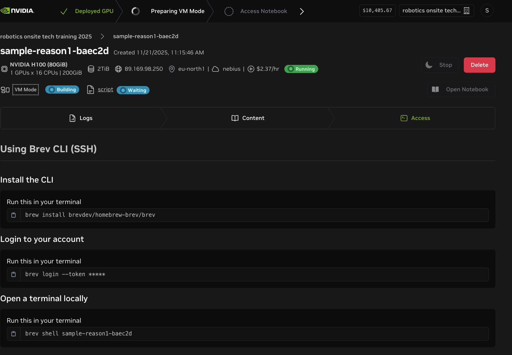This screenshot has height=355, width=512.
Task: Open the robotics onsite tech organization selector
Action: coord(436,11)
